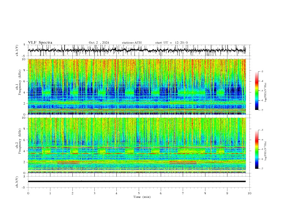Click the "-5" tick on the lower color bar
Image resolution: width=281 pixels, height=217 pixels.
(x=262, y=149)
